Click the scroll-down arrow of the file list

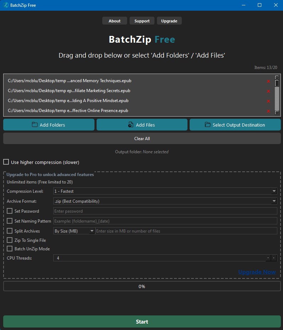pos(277,113)
